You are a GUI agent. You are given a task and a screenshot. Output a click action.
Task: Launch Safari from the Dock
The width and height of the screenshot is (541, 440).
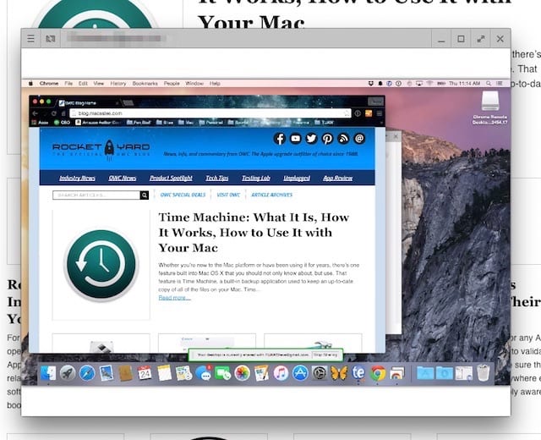coord(86,373)
